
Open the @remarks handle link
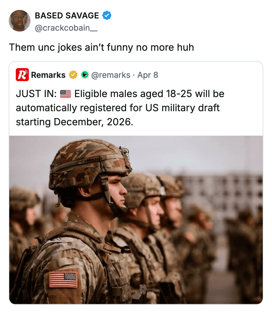(x=111, y=75)
